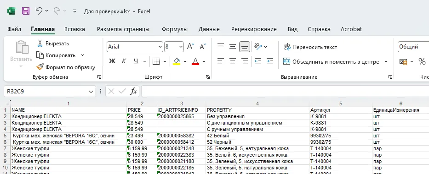Apply the red font color A
This screenshot has height=174, width=429.
[195, 61]
